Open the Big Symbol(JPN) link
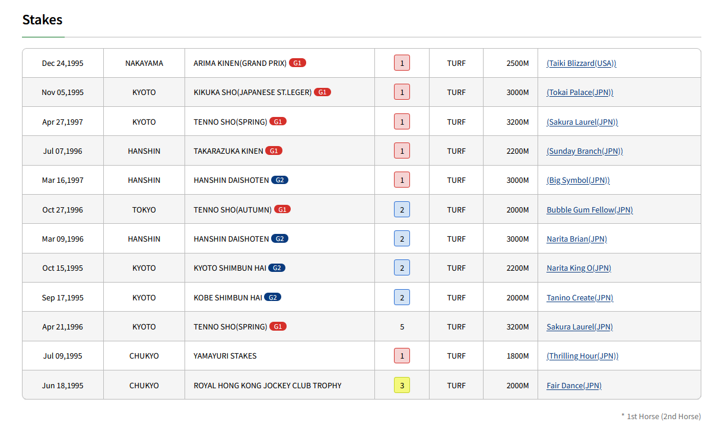 click(578, 180)
